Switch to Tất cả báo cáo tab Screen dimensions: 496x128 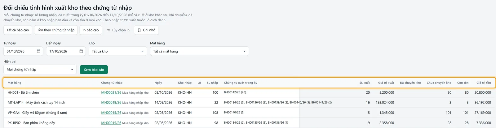pos(18,30)
